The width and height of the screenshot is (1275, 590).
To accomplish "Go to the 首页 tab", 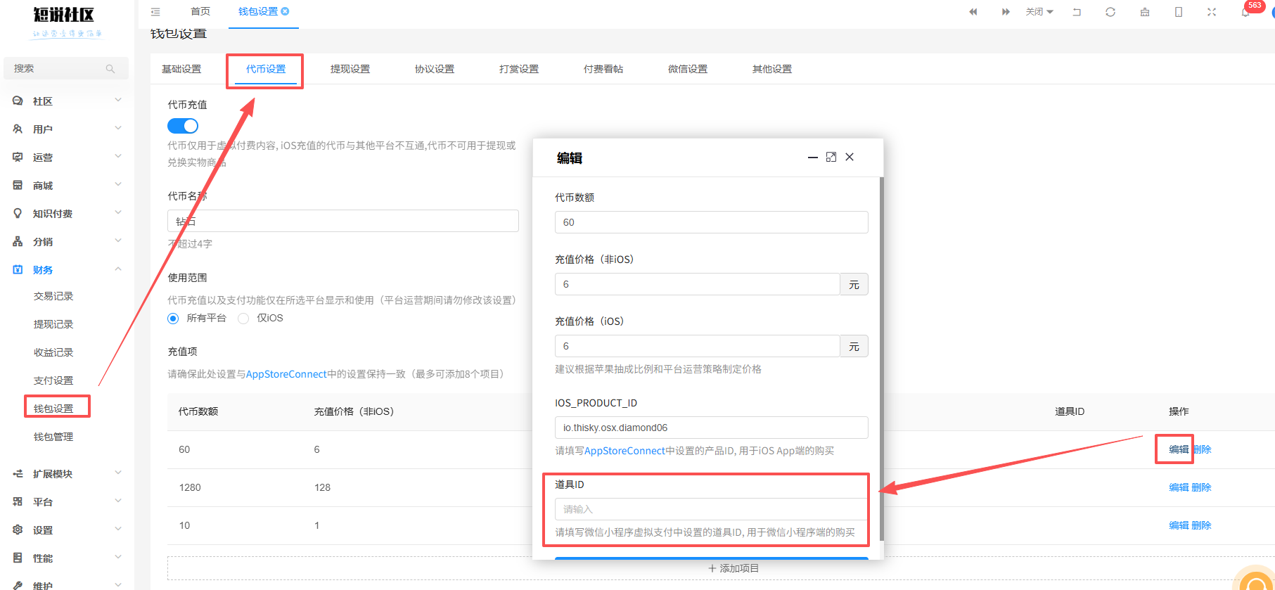I will tap(200, 11).
